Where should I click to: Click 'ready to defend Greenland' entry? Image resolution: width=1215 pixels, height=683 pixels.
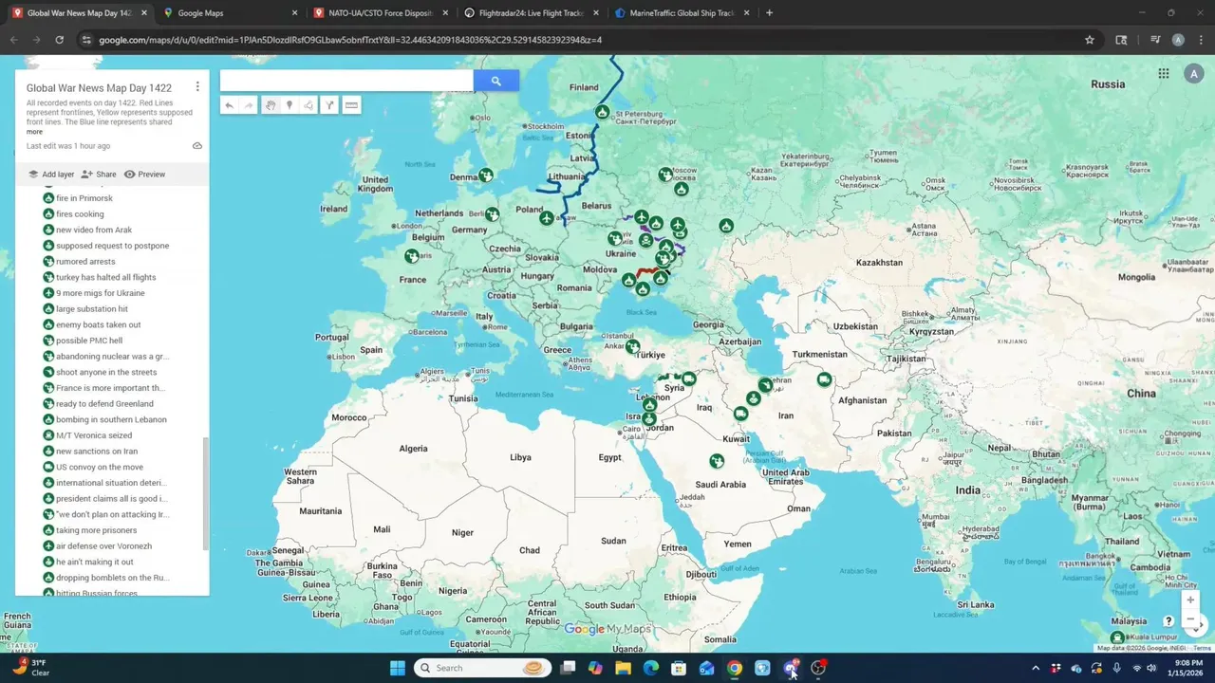click(x=104, y=404)
